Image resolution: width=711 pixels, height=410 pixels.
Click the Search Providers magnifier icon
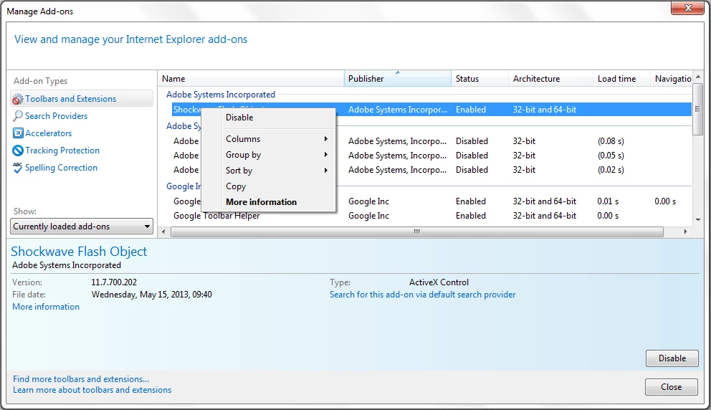[18, 116]
